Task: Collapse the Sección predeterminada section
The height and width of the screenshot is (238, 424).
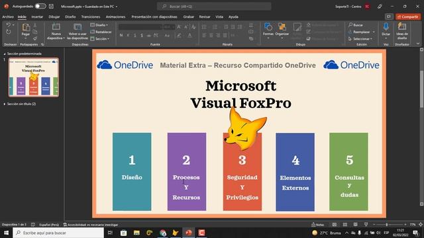Action: tap(5, 54)
